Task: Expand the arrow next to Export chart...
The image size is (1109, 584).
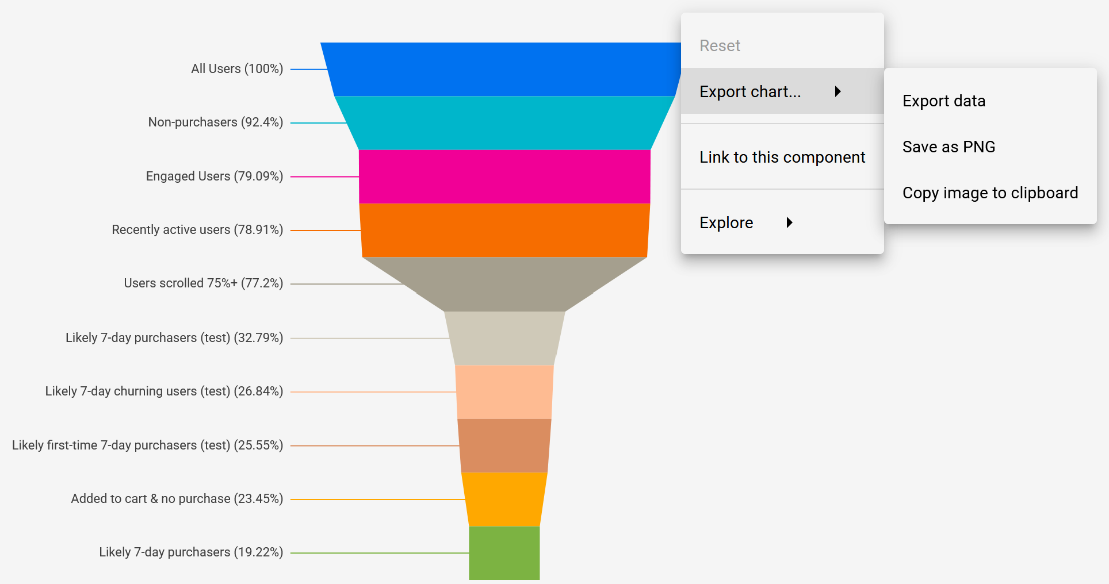Action: tap(838, 91)
